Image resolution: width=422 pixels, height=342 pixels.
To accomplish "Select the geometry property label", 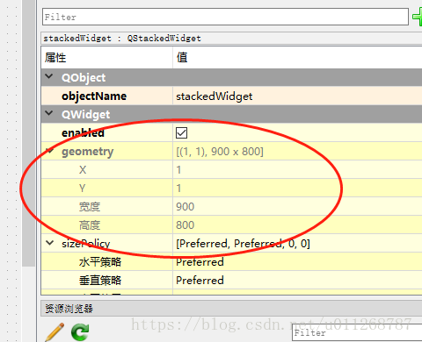I will [x=87, y=152].
